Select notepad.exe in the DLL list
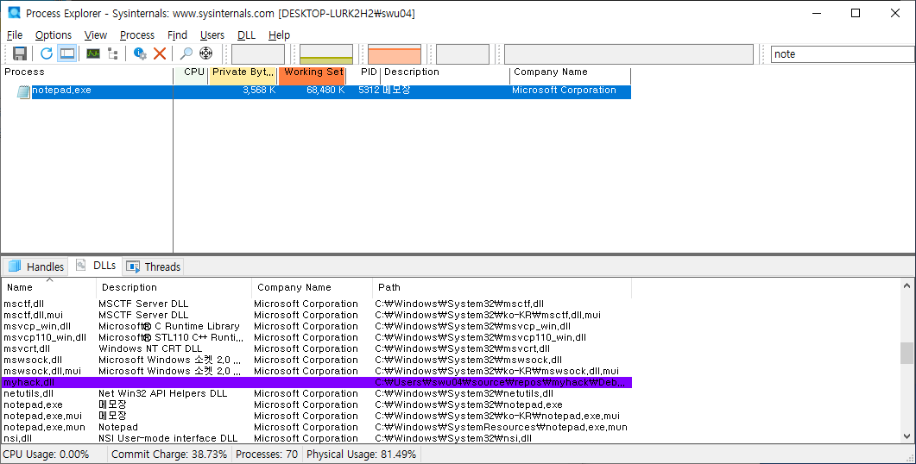The width and height of the screenshot is (916, 464). [316, 405]
